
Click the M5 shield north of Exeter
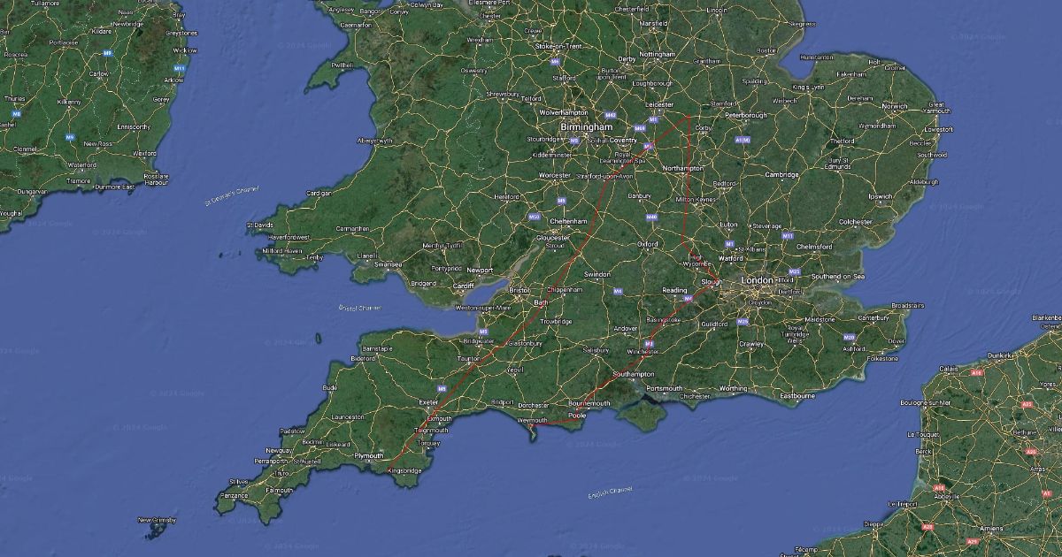click(x=442, y=388)
